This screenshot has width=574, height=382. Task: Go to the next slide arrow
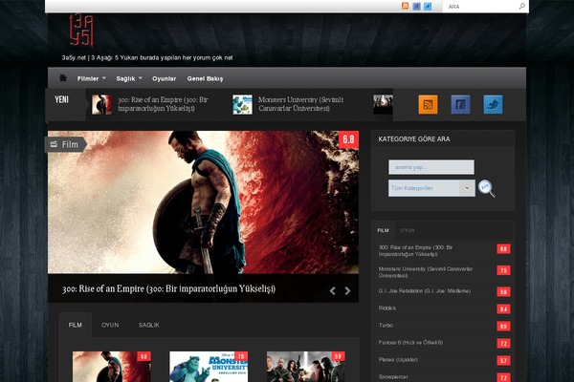coord(347,290)
